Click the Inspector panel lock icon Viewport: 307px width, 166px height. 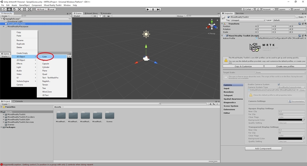[x=302, y=13]
